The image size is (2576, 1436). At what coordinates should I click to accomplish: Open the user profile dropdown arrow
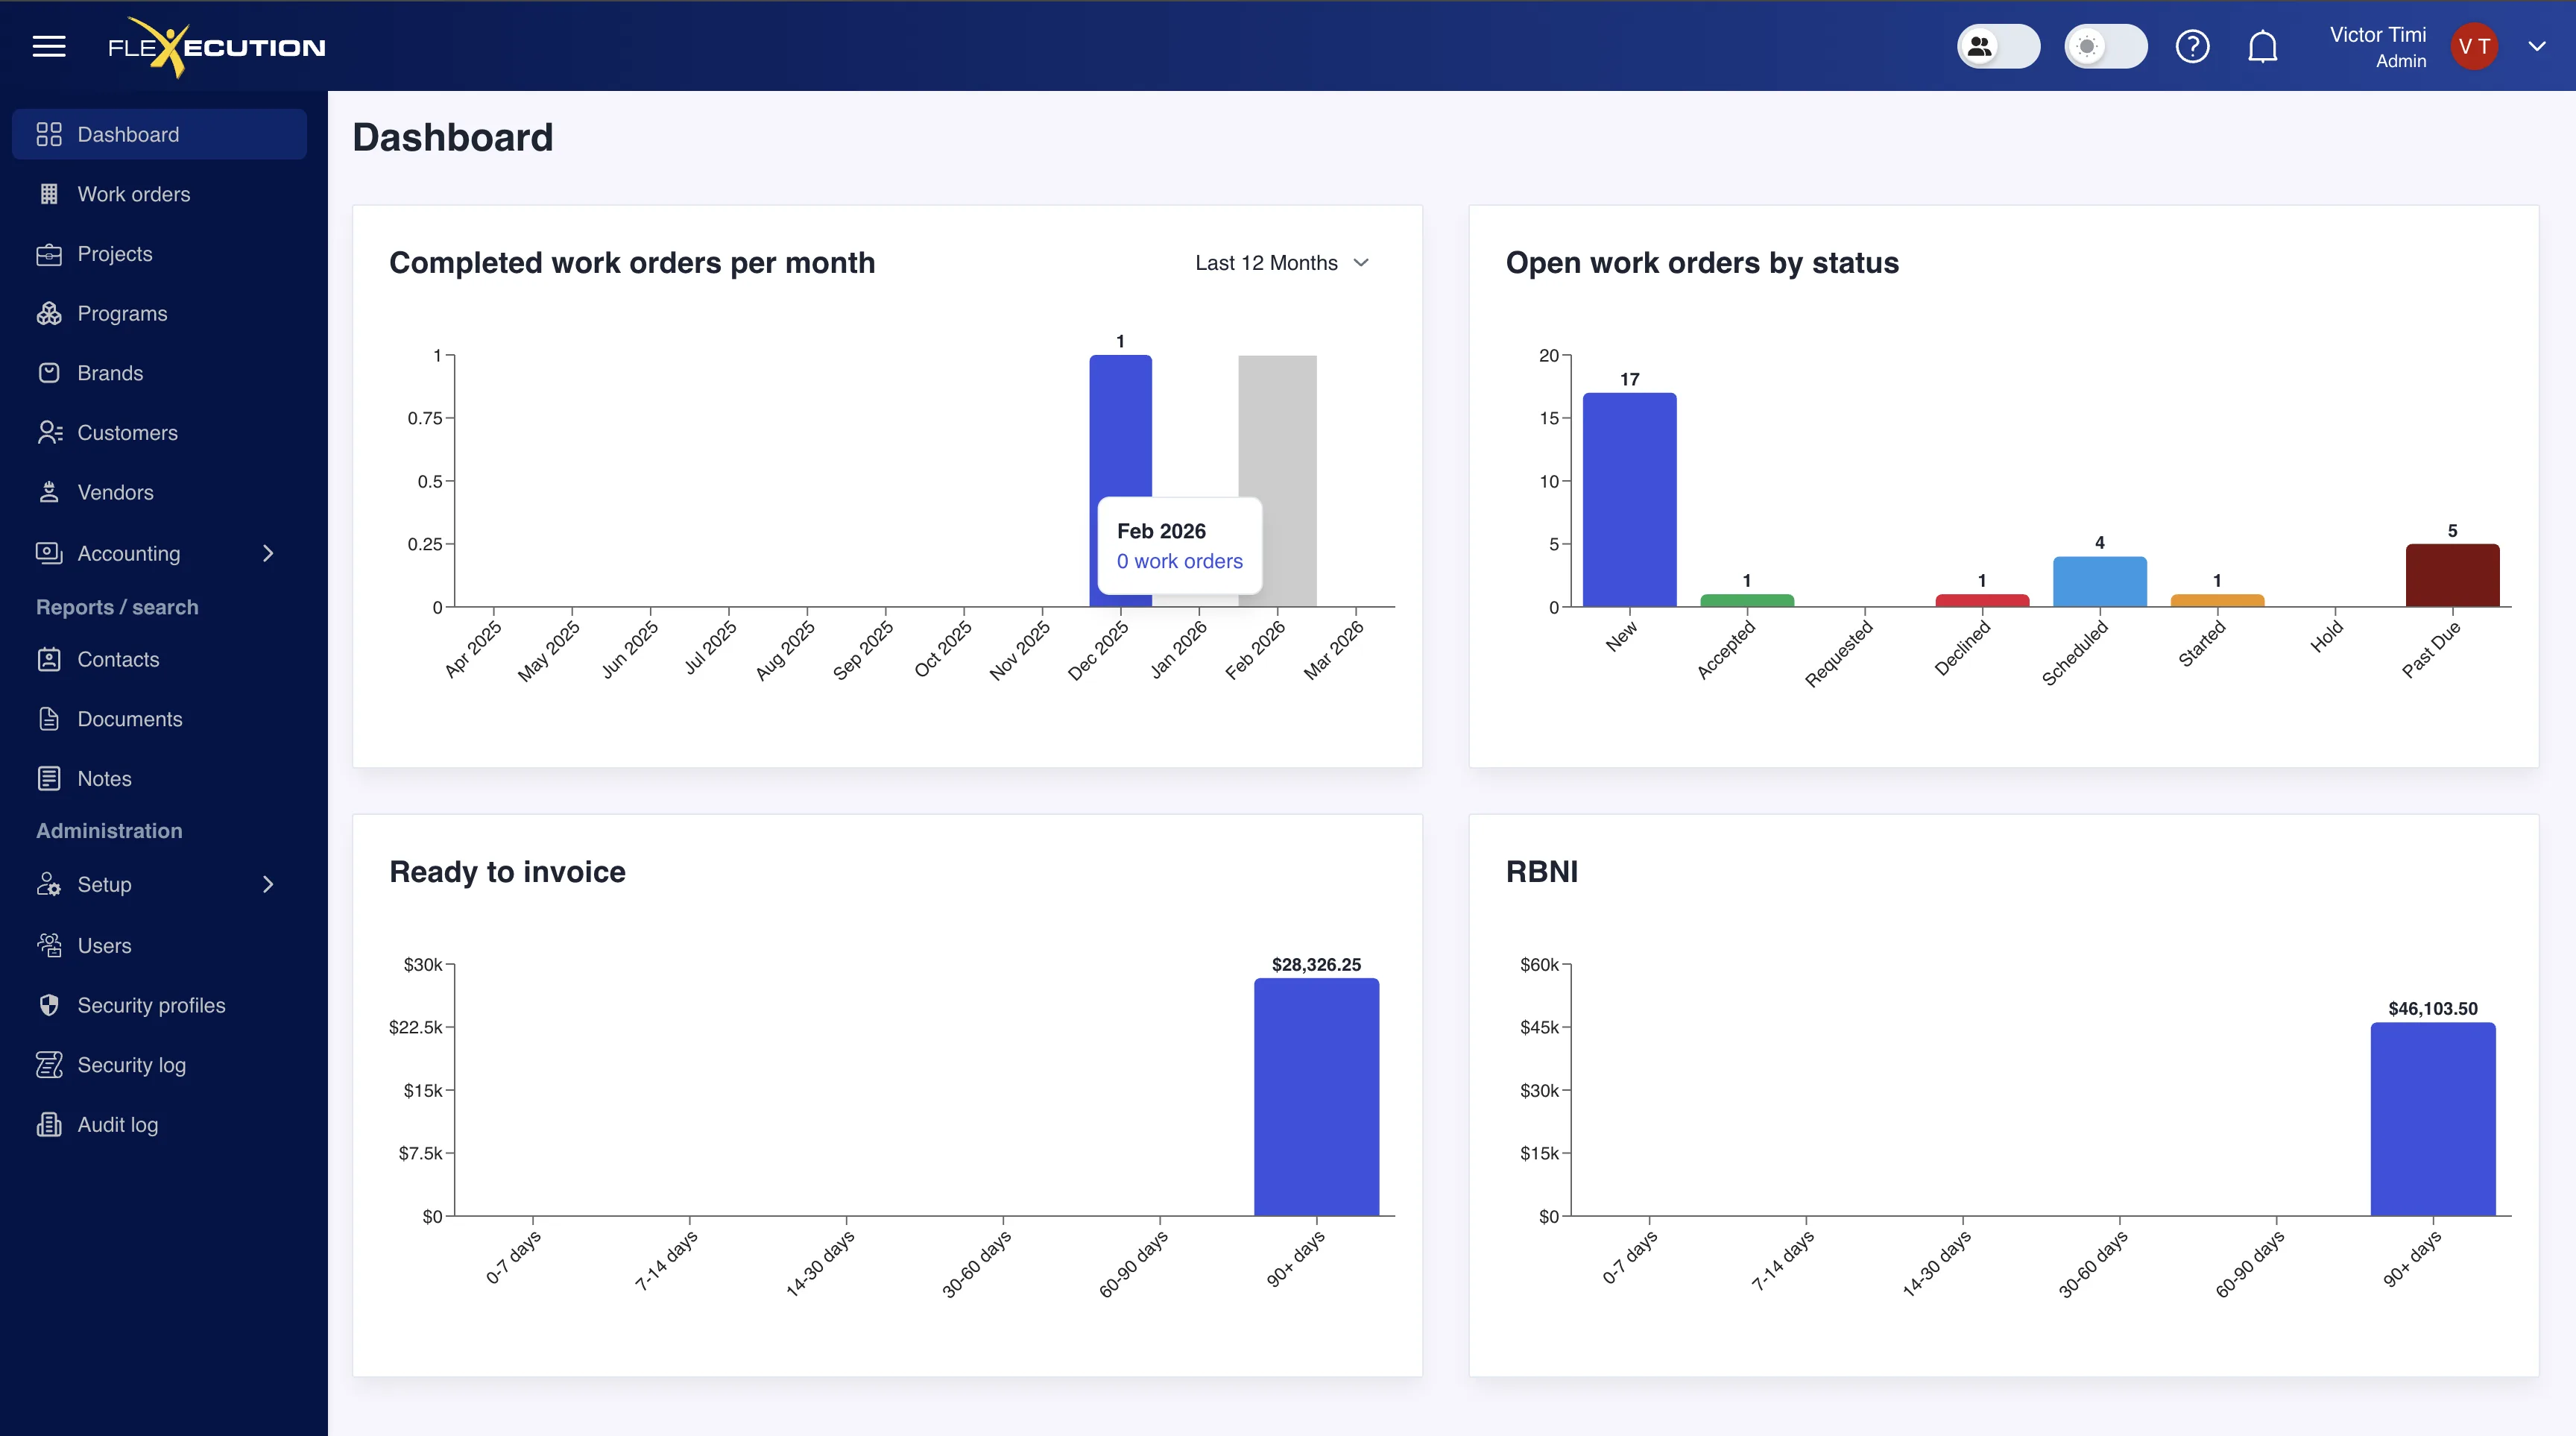point(2536,46)
